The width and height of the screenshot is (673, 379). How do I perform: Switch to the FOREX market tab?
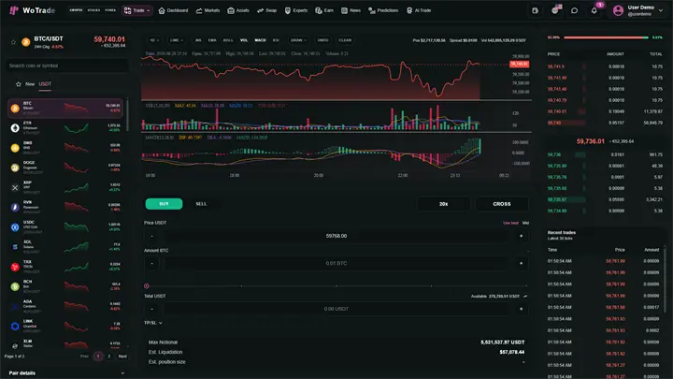(x=110, y=10)
